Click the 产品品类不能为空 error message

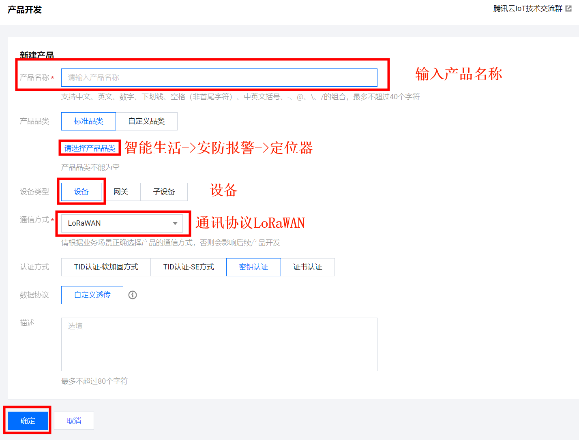pyautogui.click(x=90, y=167)
